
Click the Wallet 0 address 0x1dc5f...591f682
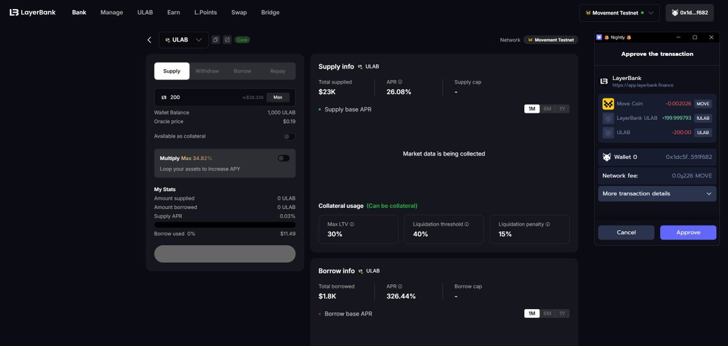689,157
